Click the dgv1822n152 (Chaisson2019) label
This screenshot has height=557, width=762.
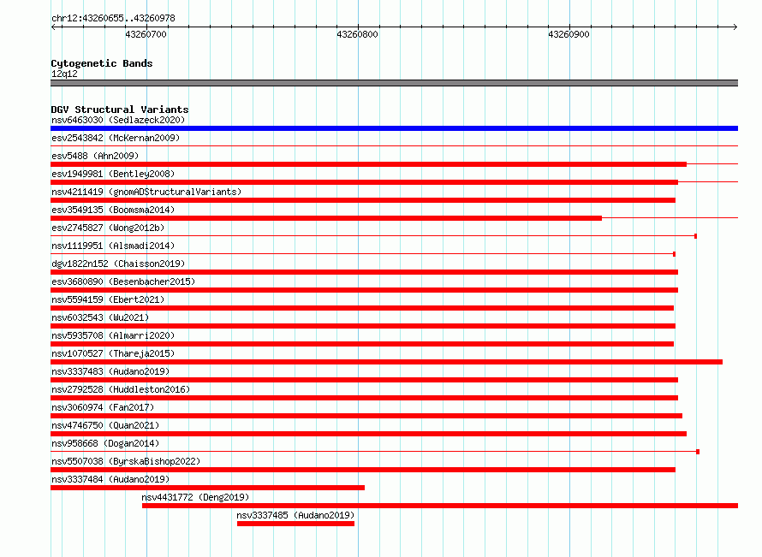click(x=118, y=264)
